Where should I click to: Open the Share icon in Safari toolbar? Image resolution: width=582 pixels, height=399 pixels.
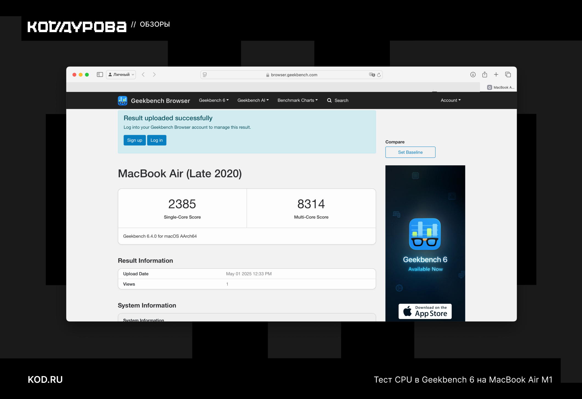(485, 74)
